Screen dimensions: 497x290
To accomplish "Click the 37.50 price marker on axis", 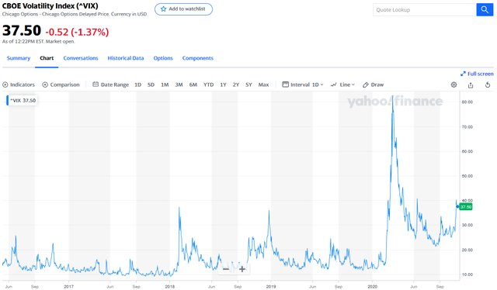I will (466, 207).
